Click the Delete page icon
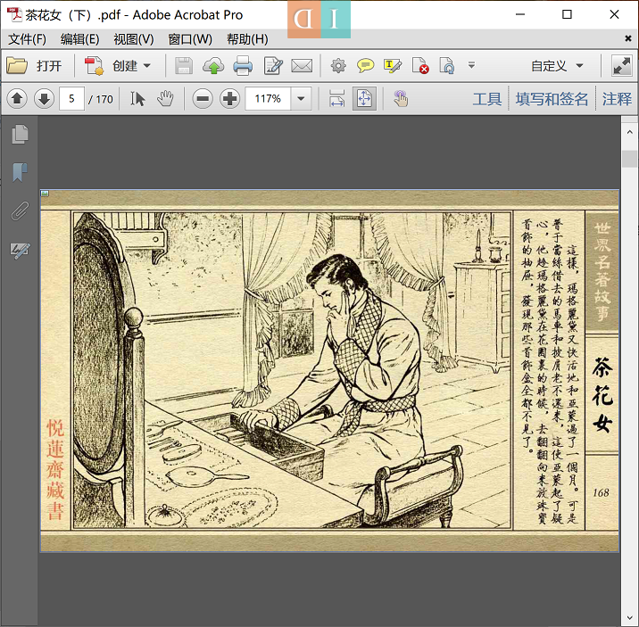 click(x=420, y=65)
